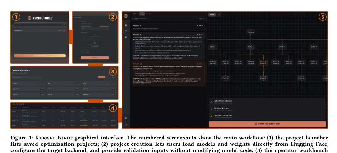Open the Load dropdown for Gemma 4 E2B

point(59,31)
